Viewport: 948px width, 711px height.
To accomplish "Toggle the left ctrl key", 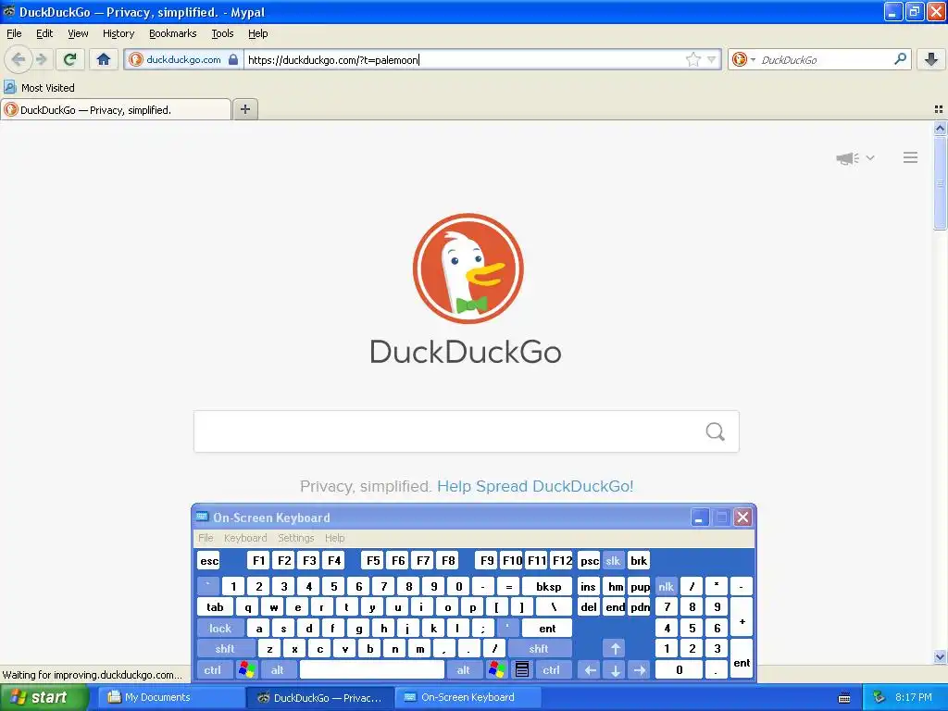I will [x=212, y=670].
